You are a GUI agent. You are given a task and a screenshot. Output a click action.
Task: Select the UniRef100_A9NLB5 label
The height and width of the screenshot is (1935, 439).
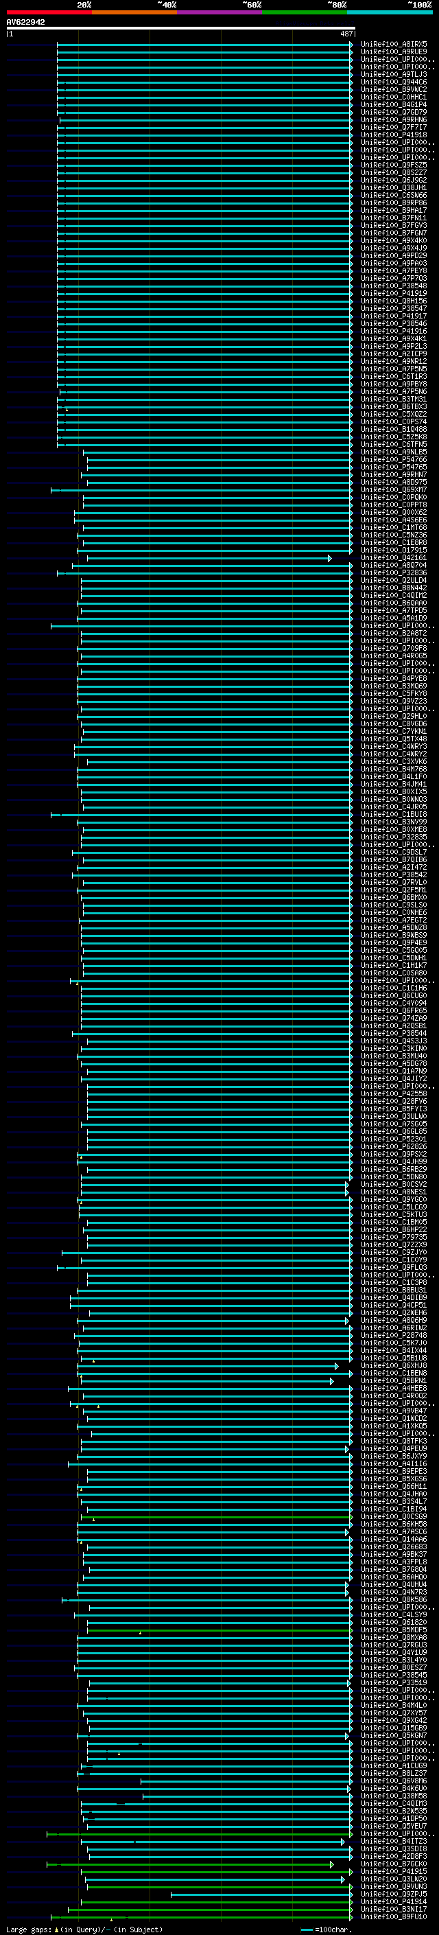[x=394, y=452]
